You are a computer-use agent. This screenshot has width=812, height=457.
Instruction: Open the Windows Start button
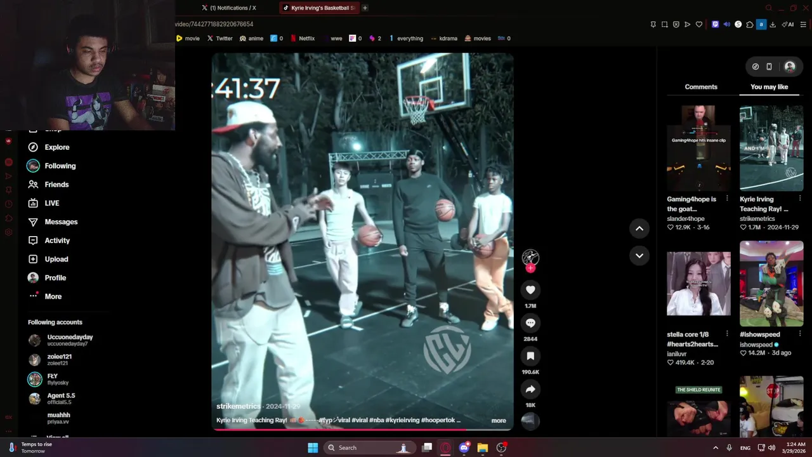click(x=313, y=447)
